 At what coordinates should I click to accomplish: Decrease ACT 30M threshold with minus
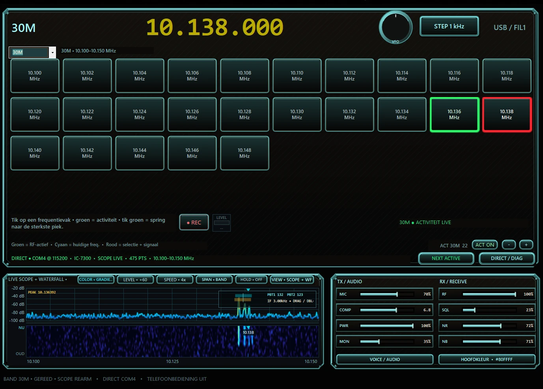click(509, 245)
